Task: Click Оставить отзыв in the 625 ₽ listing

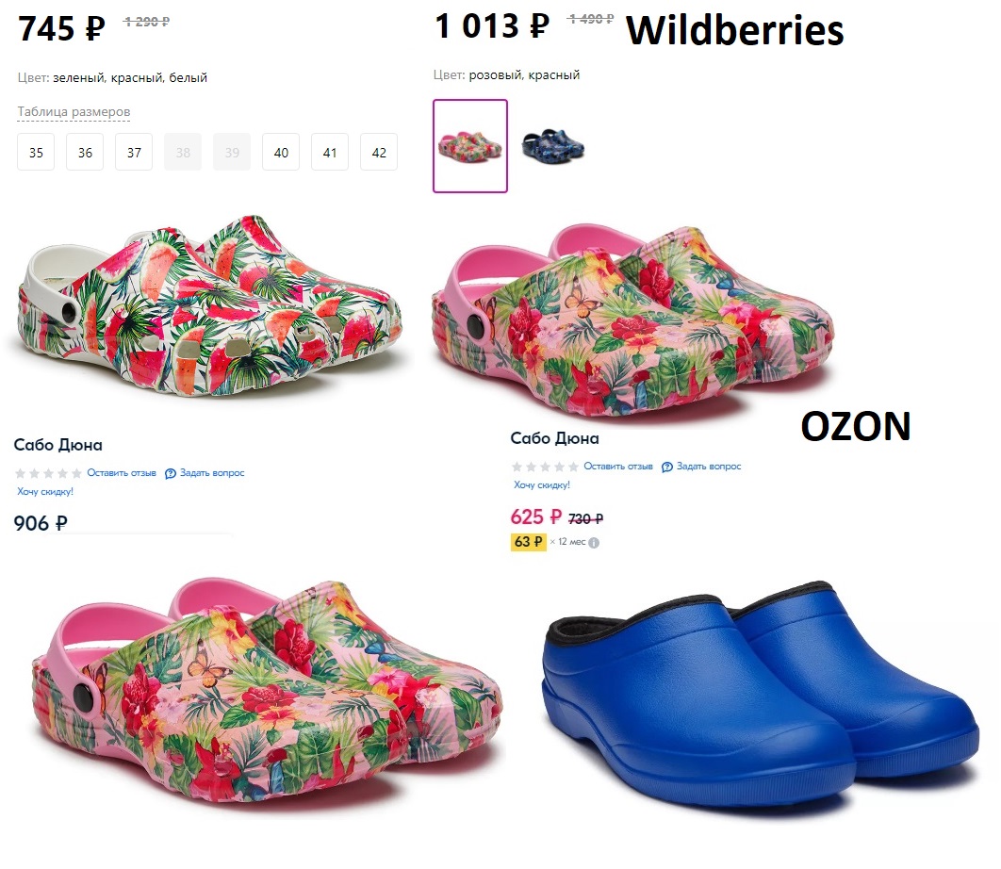Action: 618,467
